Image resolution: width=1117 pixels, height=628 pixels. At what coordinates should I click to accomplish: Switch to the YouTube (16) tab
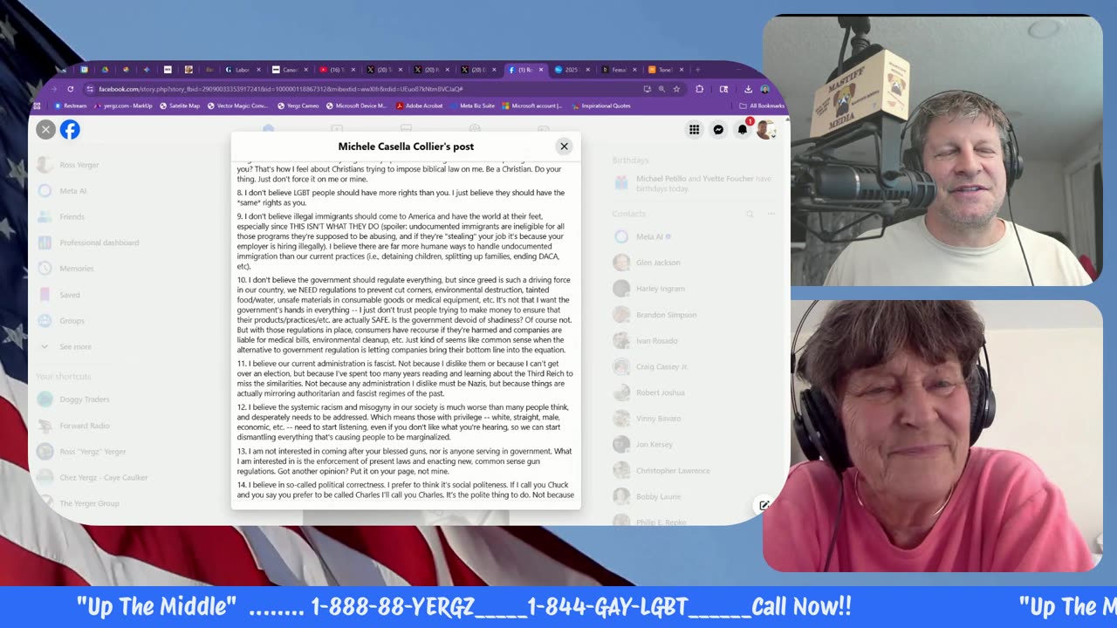coord(337,70)
